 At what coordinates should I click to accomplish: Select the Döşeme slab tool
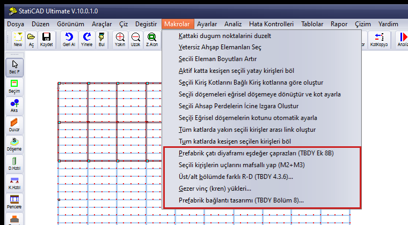click(x=14, y=144)
